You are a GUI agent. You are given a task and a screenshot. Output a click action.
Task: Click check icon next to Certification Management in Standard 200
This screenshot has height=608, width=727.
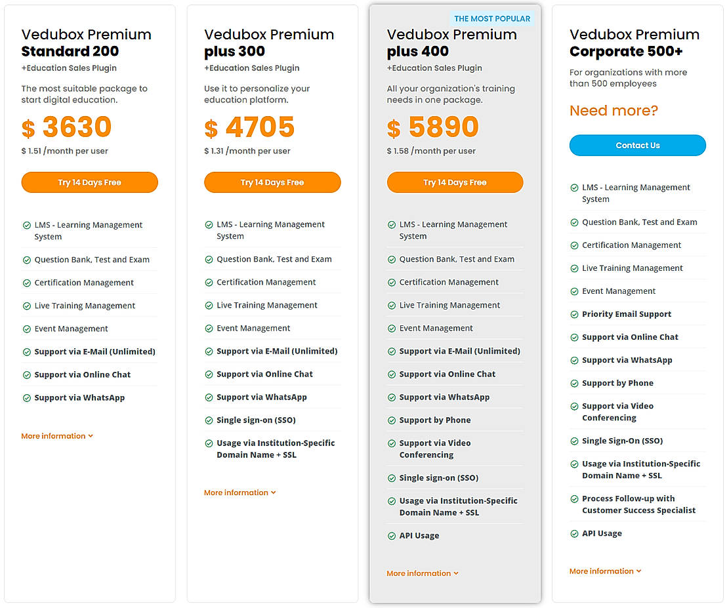27,283
